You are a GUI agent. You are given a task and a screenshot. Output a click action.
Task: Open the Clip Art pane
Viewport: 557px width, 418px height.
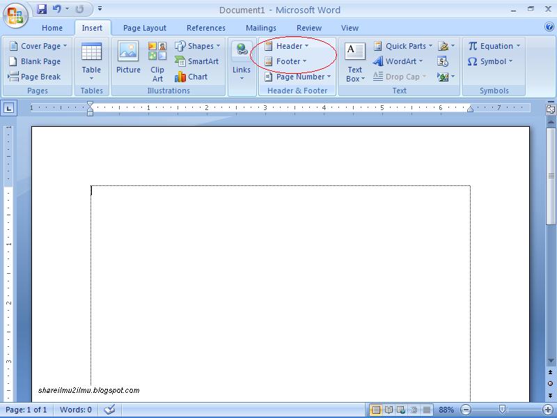click(x=157, y=61)
